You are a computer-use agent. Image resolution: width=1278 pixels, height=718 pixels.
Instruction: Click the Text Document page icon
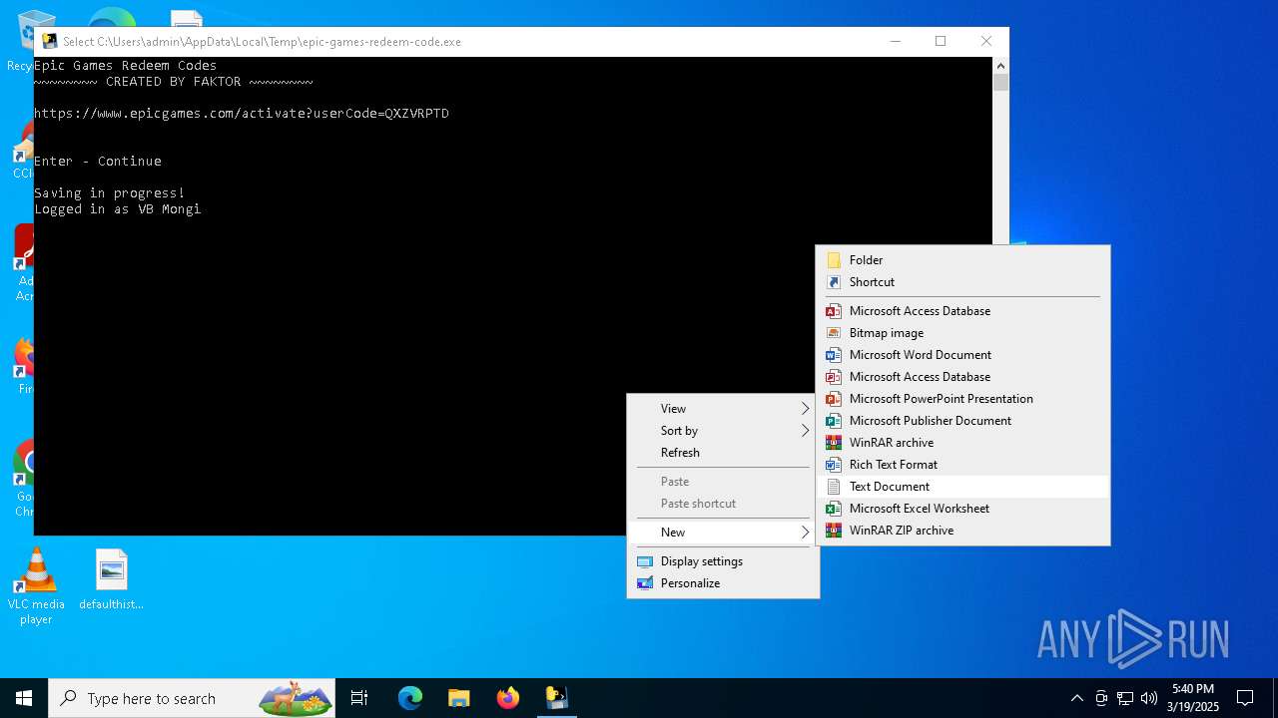pos(834,487)
